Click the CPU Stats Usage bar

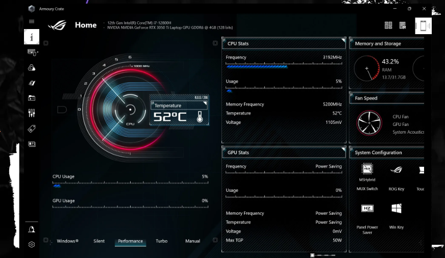point(284,89)
